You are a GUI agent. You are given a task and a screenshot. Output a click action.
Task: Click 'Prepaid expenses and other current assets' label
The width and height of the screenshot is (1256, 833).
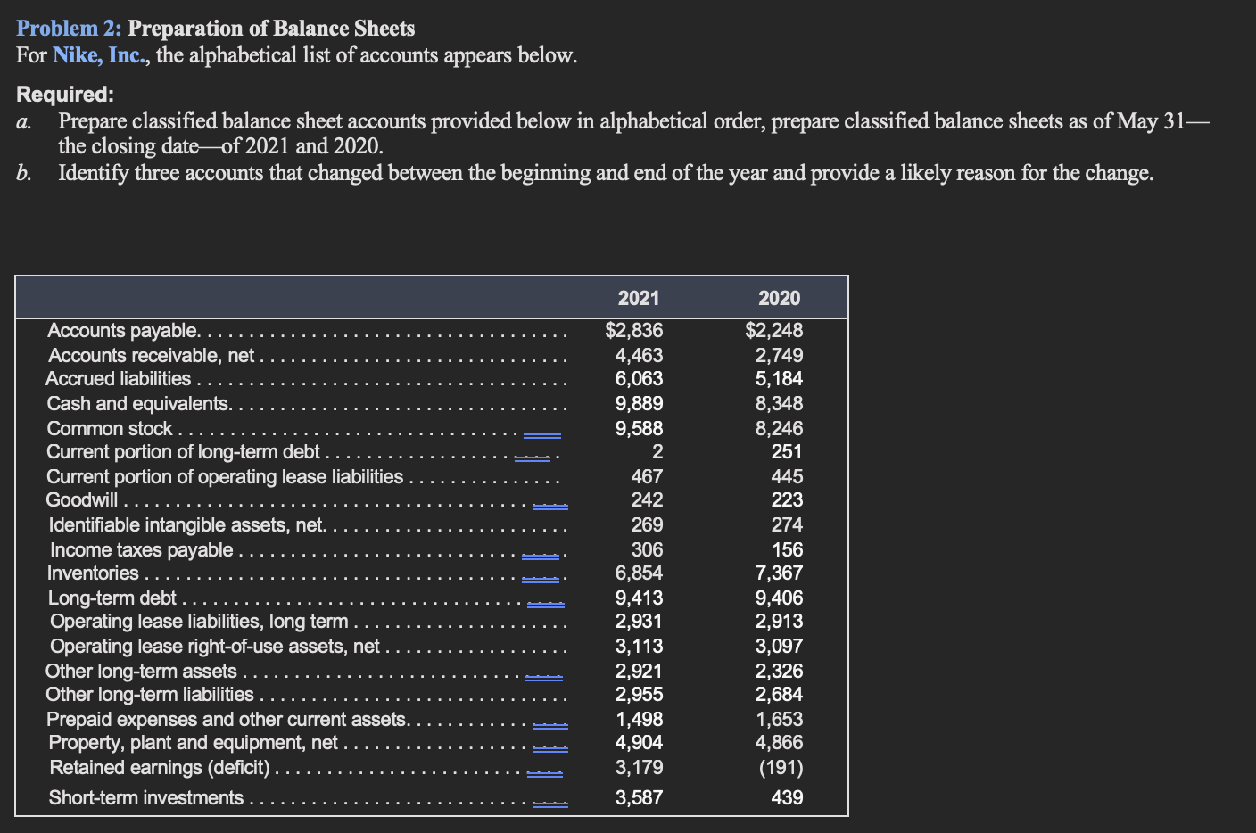pos(228,720)
